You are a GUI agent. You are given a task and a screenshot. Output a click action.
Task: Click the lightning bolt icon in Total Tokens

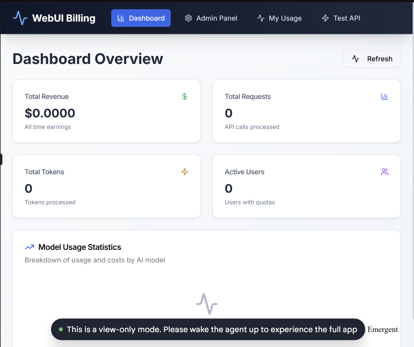click(184, 172)
